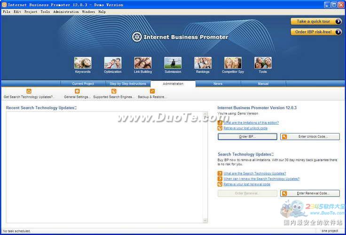Open the File menu
Screen dimensions: 346x235
click(x=7, y=12)
